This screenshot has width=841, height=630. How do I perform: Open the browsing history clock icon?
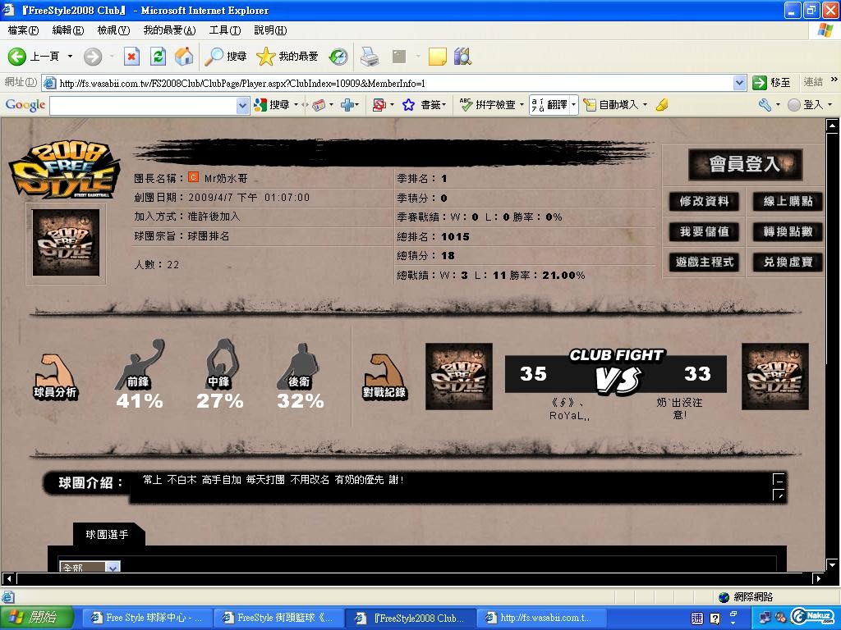338,57
